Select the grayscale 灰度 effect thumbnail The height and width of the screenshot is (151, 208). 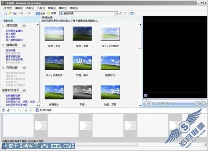[x=82, y=92]
